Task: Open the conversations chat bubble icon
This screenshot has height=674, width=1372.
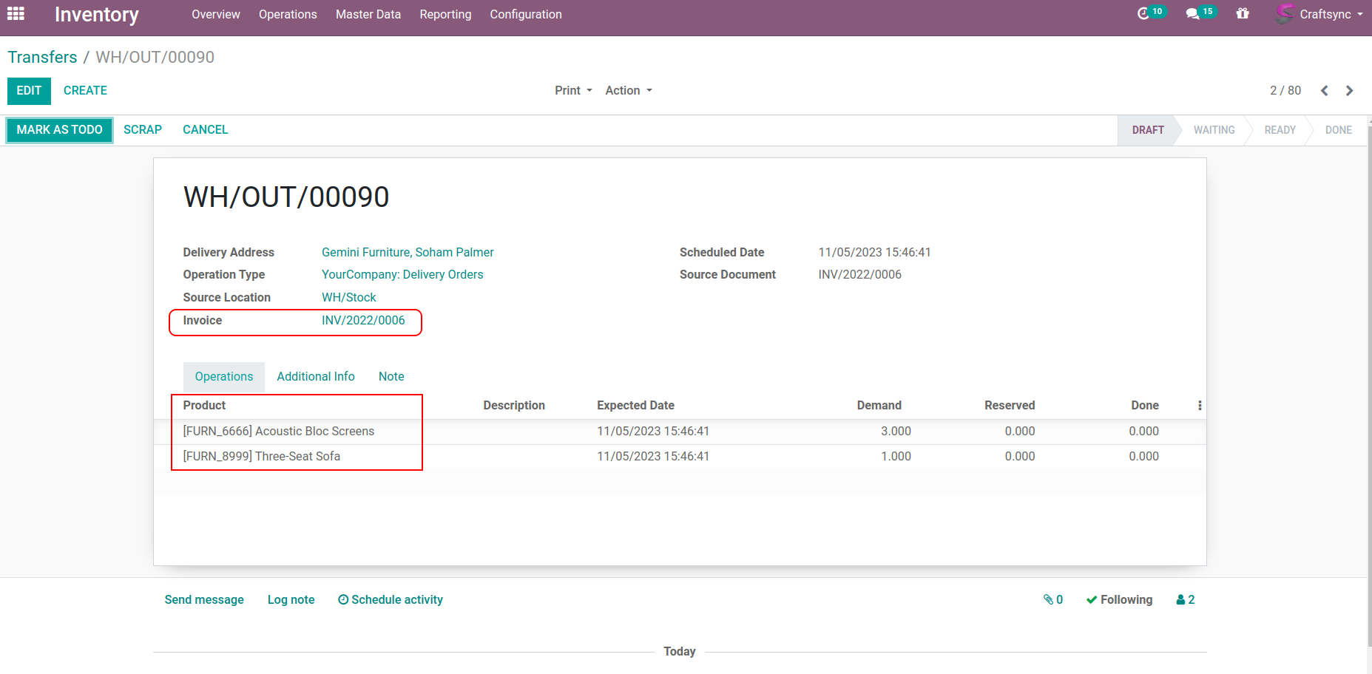Action: 1192,14
